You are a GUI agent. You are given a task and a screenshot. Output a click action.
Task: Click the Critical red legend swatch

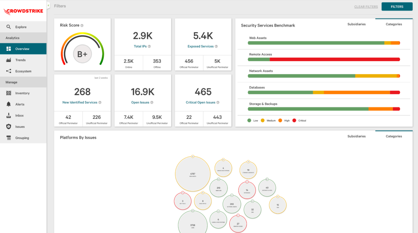tap(294, 120)
